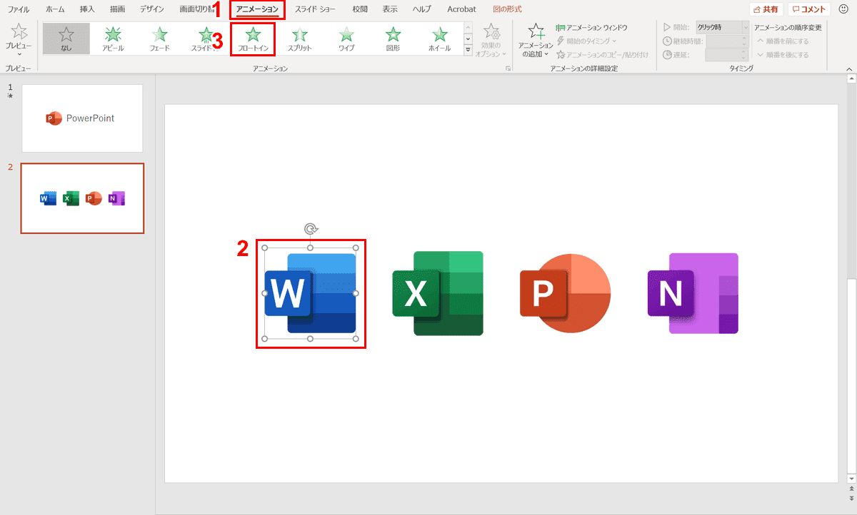The image size is (857, 515).
Task: Select the Excel icon on slide
Action: click(x=438, y=293)
